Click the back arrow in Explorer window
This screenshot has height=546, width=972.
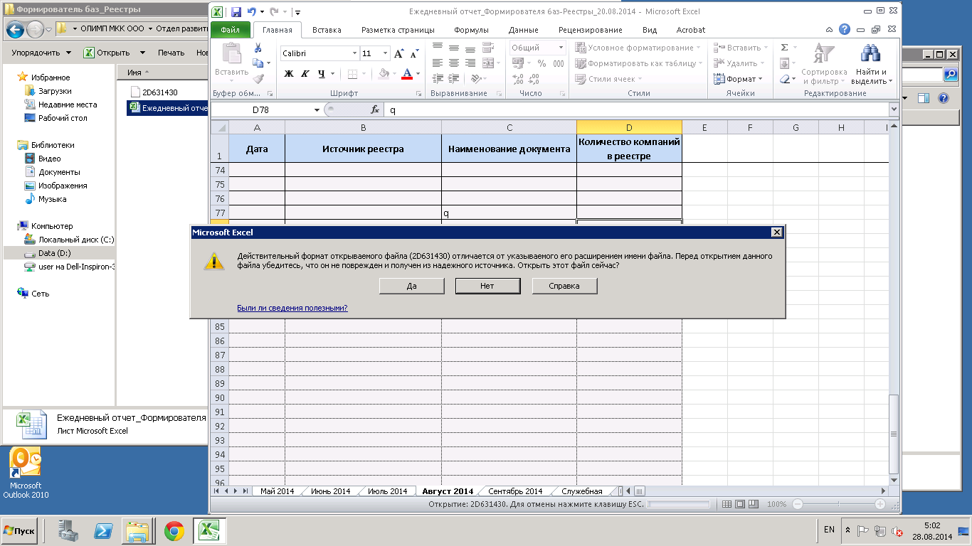click(15, 29)
